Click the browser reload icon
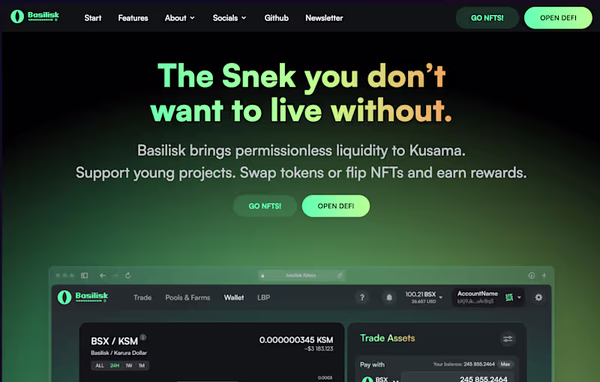This screenshot has height=382, width=600. point(128,276)
